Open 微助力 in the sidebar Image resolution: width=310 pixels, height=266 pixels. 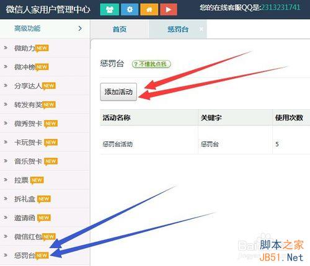point(45,48)
